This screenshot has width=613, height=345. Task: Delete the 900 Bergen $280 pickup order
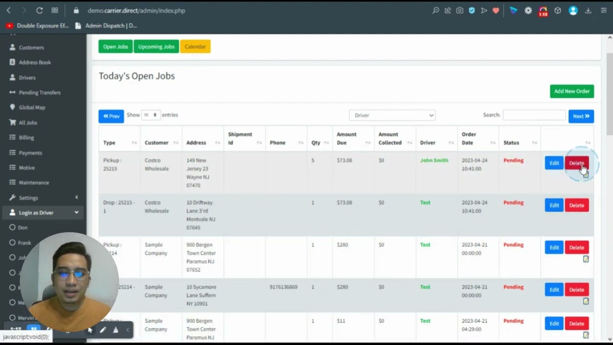tap(577, 247)
